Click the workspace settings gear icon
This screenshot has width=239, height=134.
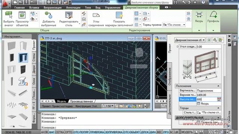click(211, 132)
